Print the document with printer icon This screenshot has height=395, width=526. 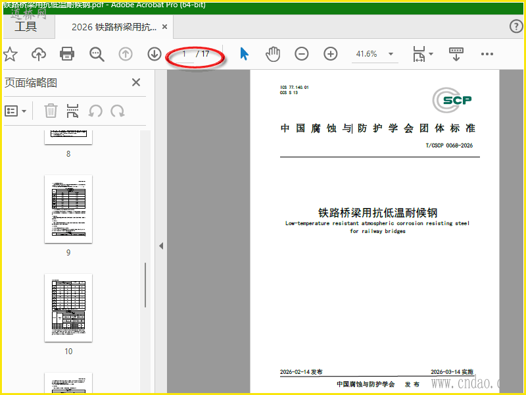pos(67,54)
